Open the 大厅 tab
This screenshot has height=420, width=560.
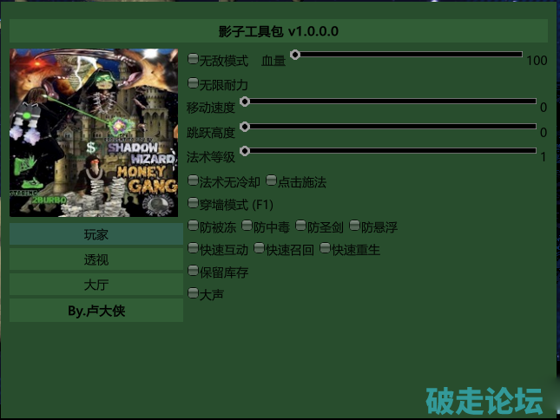(96, 285)
